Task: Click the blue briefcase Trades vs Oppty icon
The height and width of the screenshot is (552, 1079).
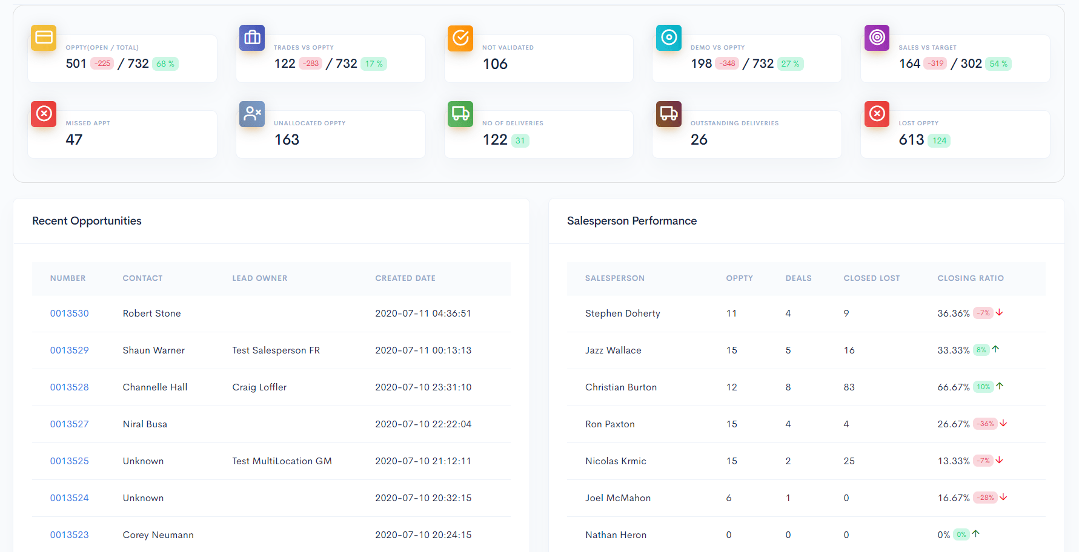Action: (x=252, y=38)
